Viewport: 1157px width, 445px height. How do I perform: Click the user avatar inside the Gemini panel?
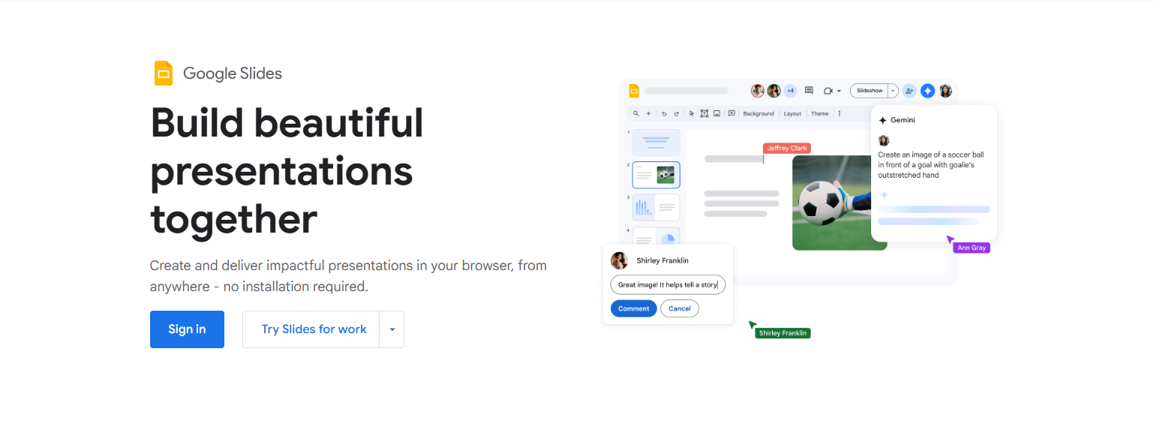[884, 140]
